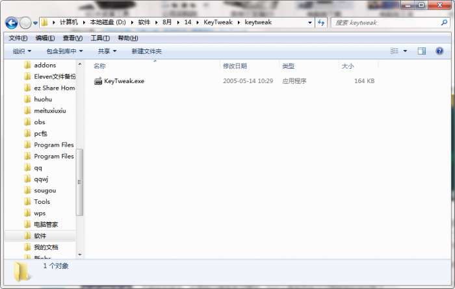The height and width of the screenshot is (289, 455).
Task: Open the 文件(F) menu
Action: click(18, 38)
